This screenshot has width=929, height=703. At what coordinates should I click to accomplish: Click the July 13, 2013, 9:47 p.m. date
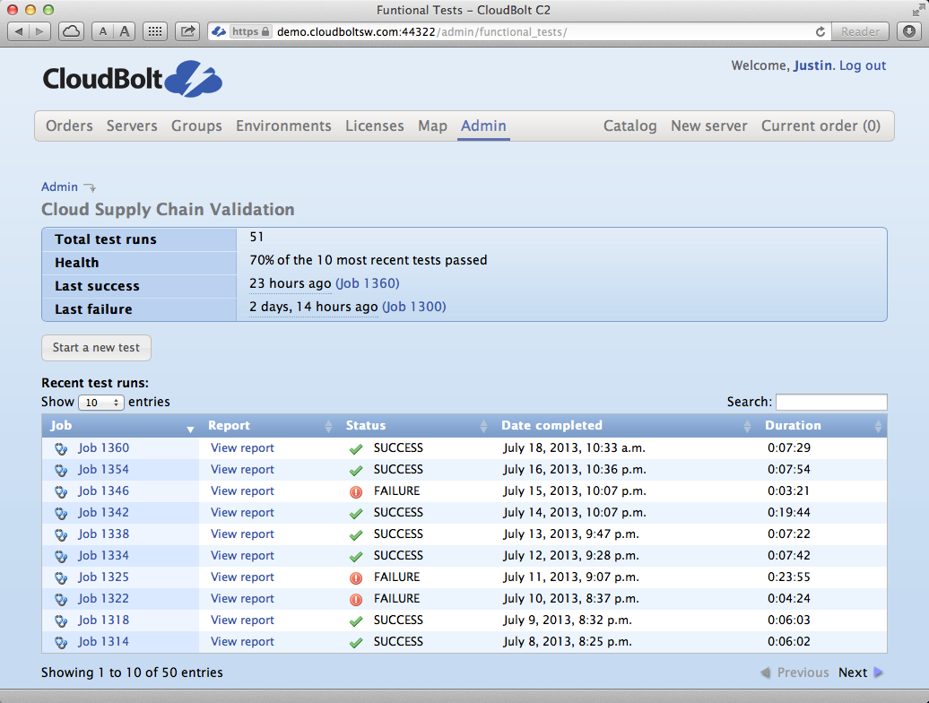(x=571, y=534)
